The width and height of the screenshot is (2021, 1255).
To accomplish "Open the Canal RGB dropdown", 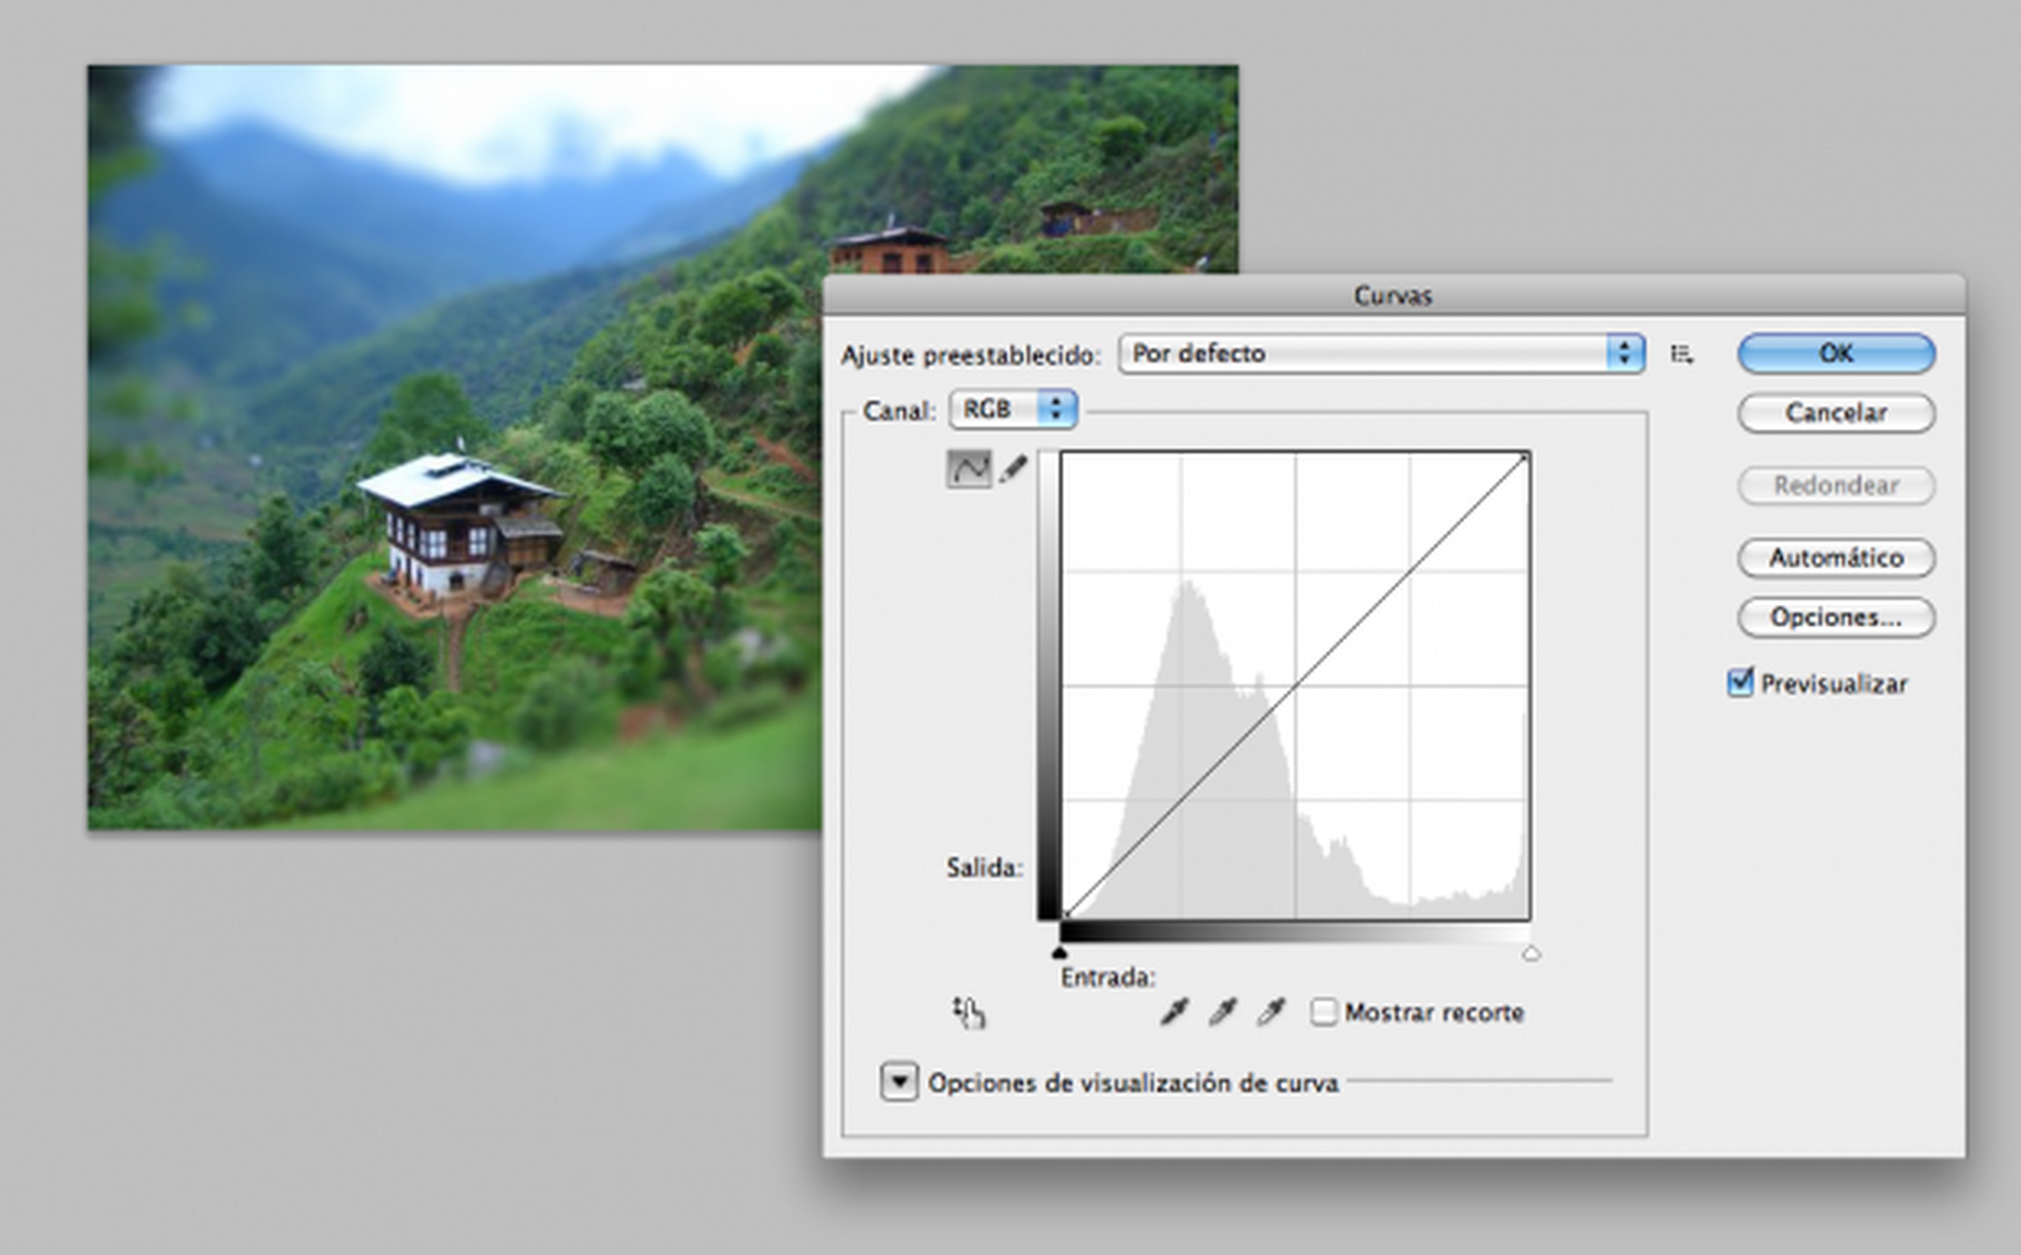I will click(1014, 410).
